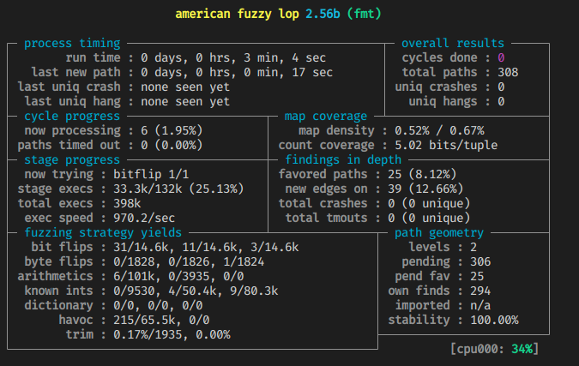
Task: Click paths timed out value '0 (0.00%)'
Action: pyautogui.click(x=172, y=145)
